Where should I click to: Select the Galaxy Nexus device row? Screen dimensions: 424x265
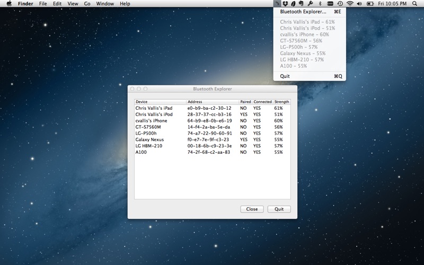[x=213, y=139]
